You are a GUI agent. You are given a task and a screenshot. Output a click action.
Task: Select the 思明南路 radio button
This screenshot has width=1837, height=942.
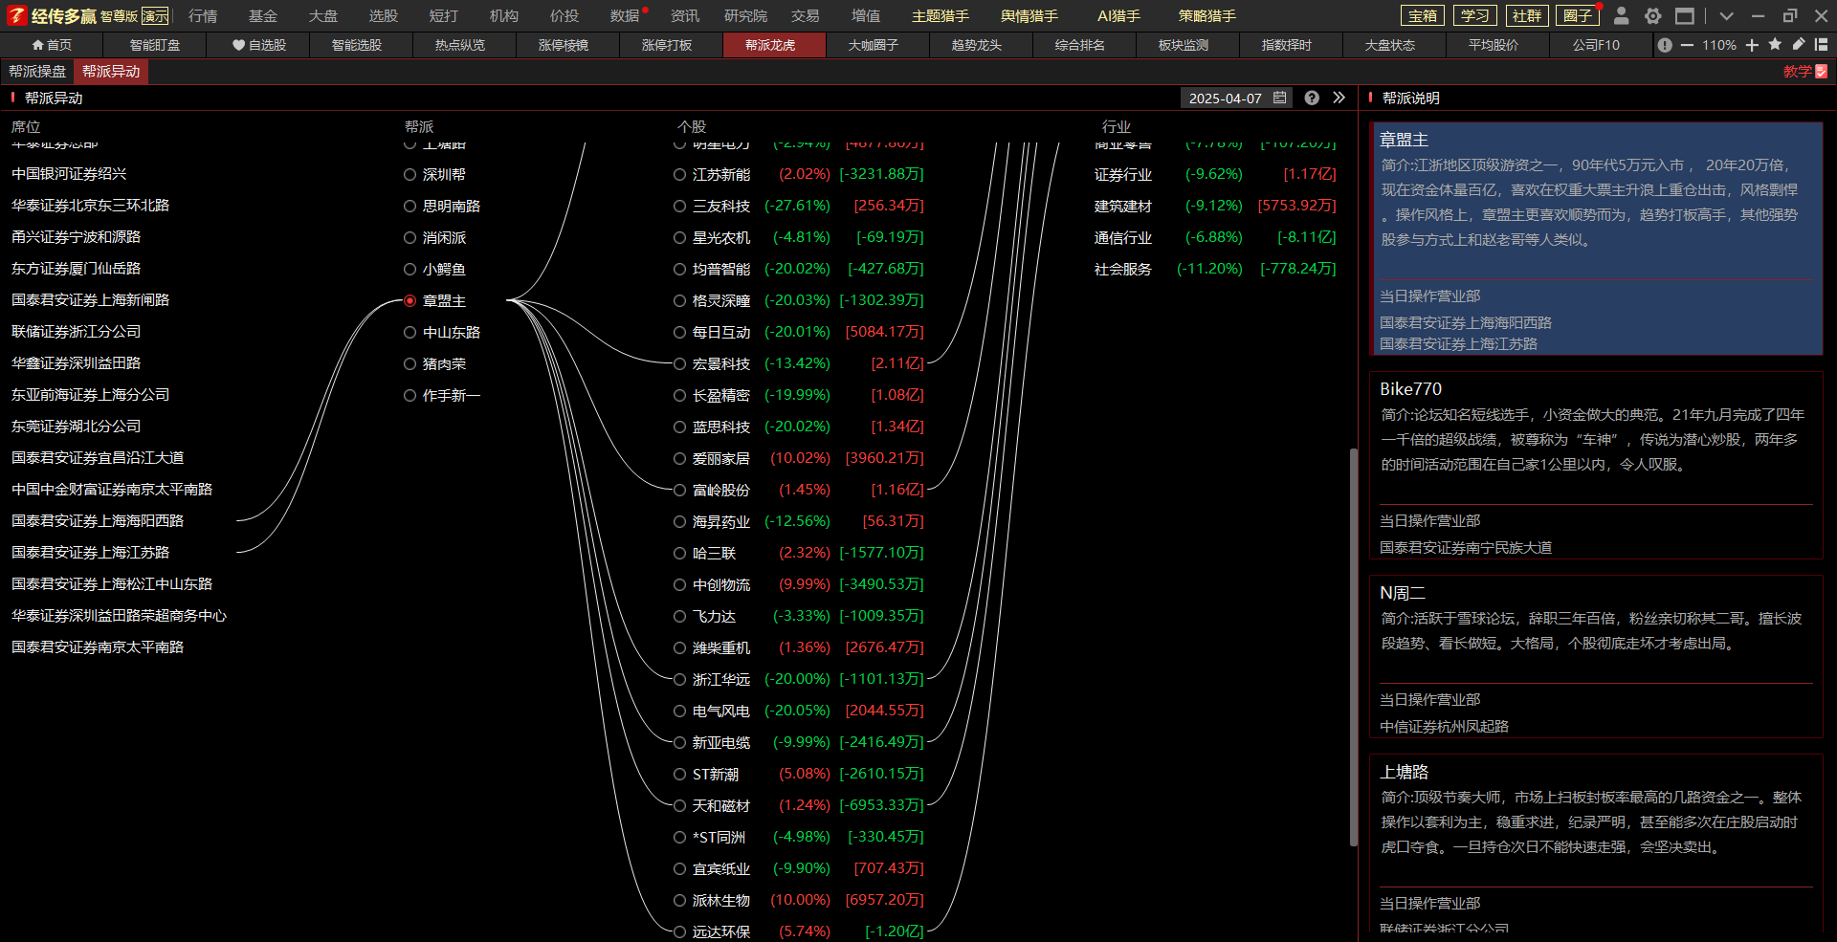point(409,206)
